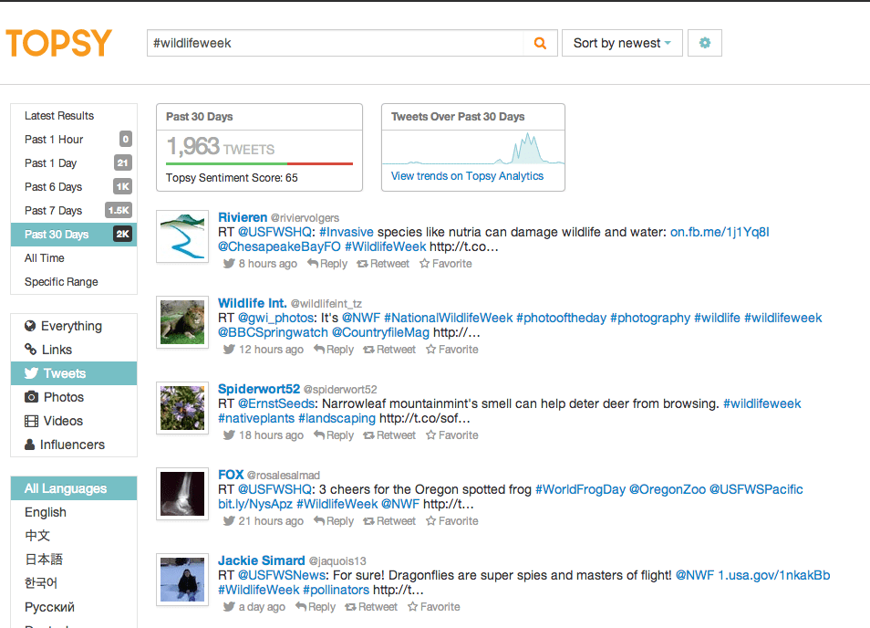Show the Influencers results
This screenshot has width=870, height=628.
tap(72, 445)
